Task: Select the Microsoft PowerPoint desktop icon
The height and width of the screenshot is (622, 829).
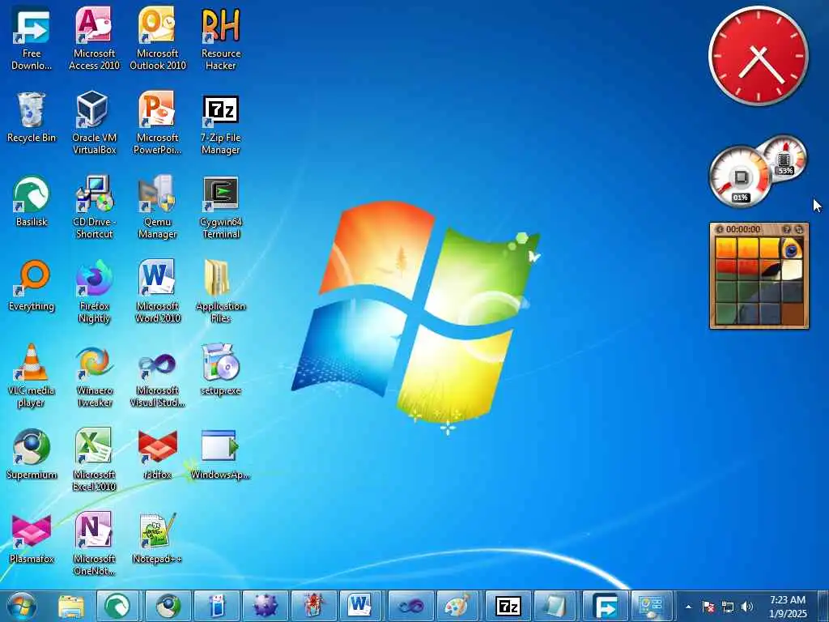Action: coord(158,123)
